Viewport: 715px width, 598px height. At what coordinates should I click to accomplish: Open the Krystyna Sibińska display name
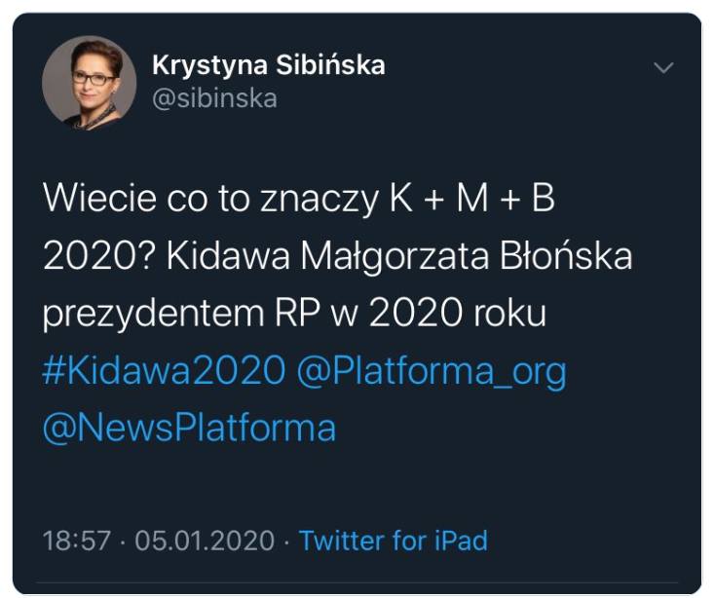[x=268, y=65]
